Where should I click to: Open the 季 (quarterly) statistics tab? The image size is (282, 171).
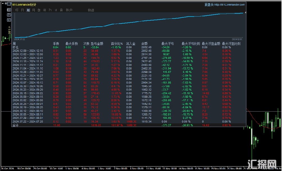[x=39, y=10]
